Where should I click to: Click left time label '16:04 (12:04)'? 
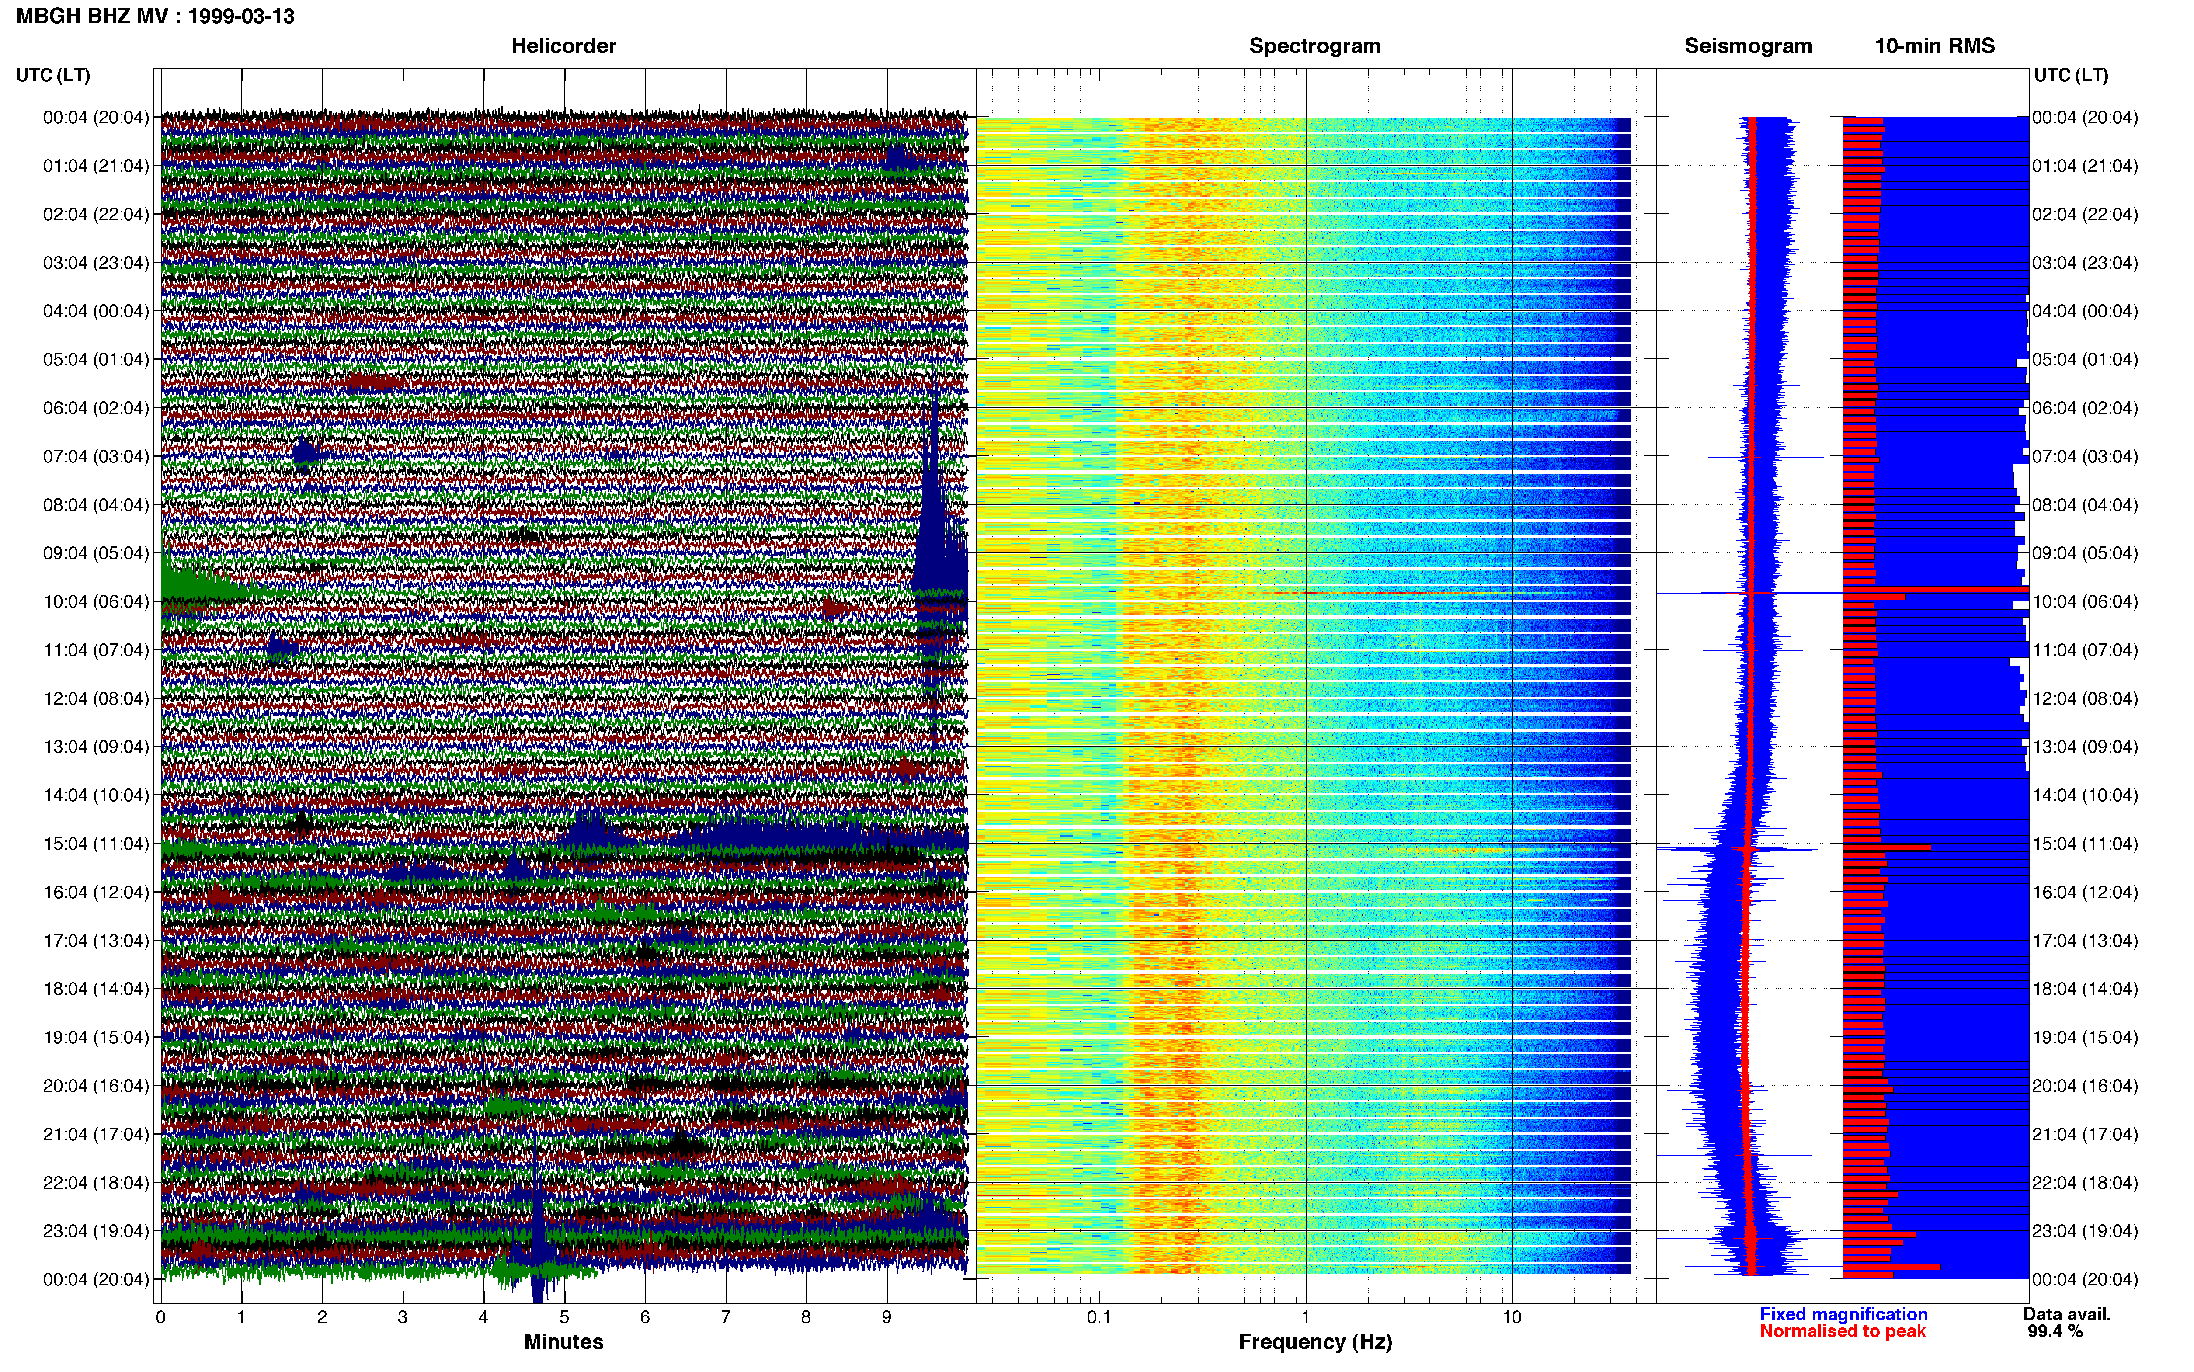point(96,892)
